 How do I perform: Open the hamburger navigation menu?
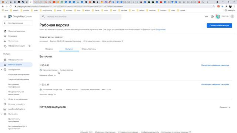[5, 17]
